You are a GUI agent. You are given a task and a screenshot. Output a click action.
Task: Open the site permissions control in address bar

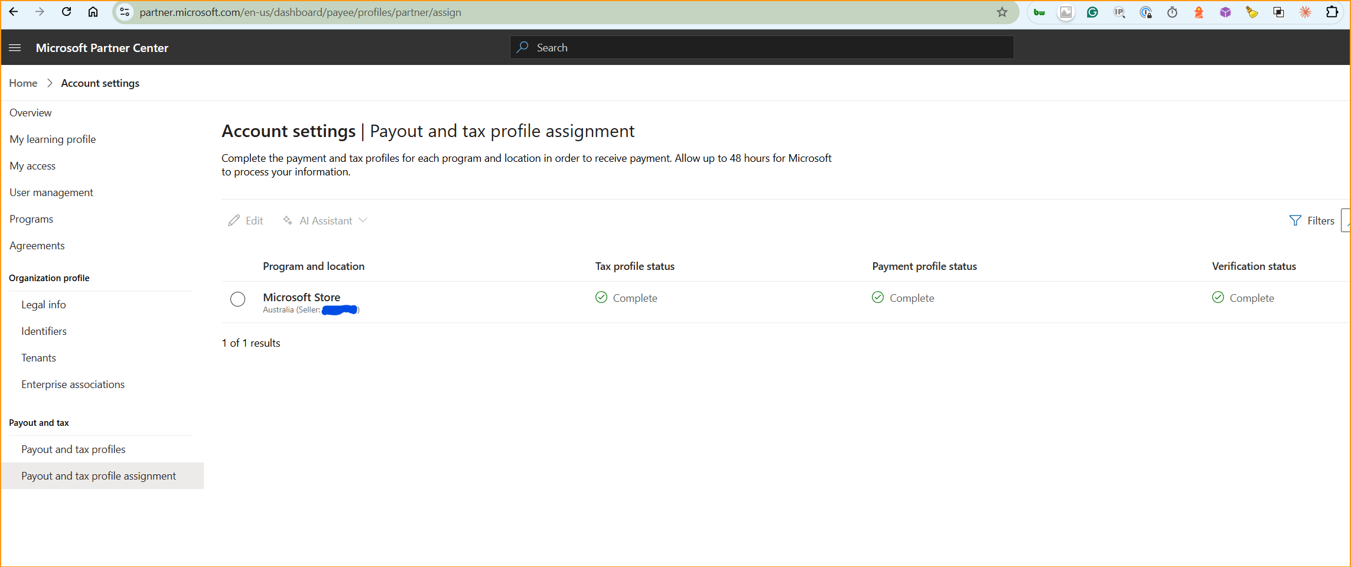tap(124, 12)
